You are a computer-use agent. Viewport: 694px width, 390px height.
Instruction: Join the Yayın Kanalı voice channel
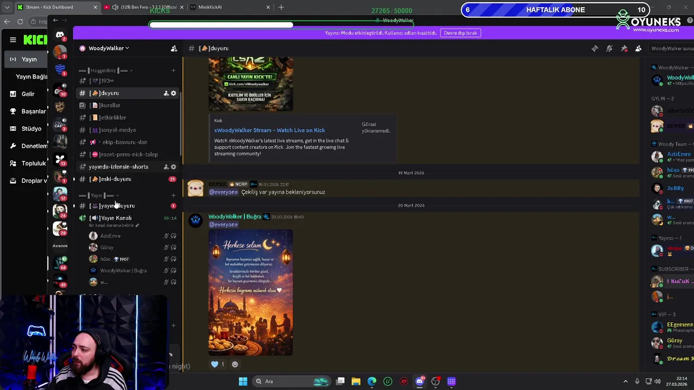click(x=128, y=218)
